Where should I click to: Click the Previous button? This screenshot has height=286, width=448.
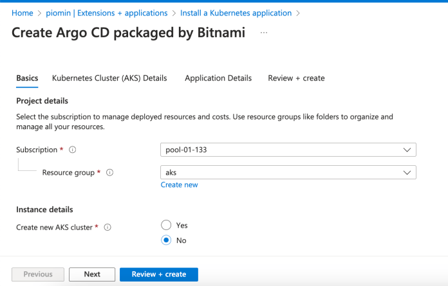[38, 274]
